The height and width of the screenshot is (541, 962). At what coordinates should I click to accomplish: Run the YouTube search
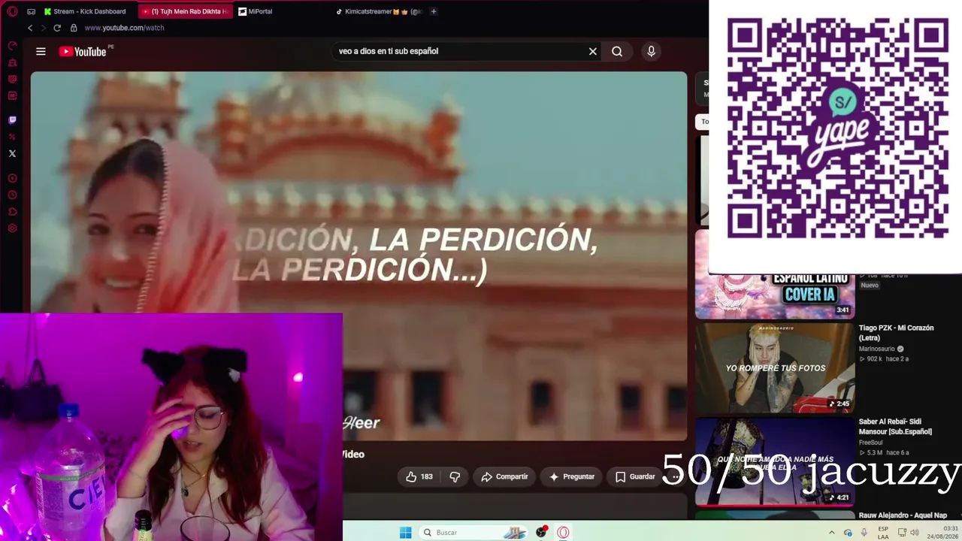coord(617,51)
